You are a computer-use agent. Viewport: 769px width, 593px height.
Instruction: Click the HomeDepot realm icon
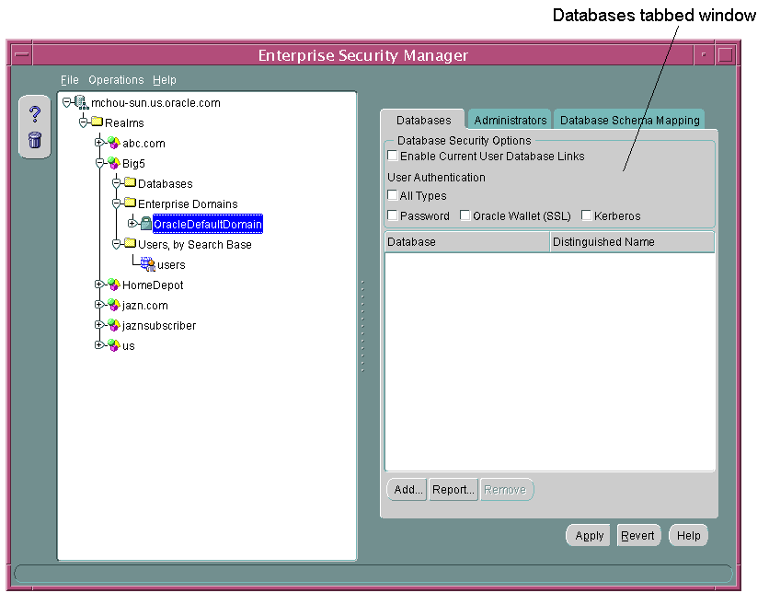click(x=114, y=285)
